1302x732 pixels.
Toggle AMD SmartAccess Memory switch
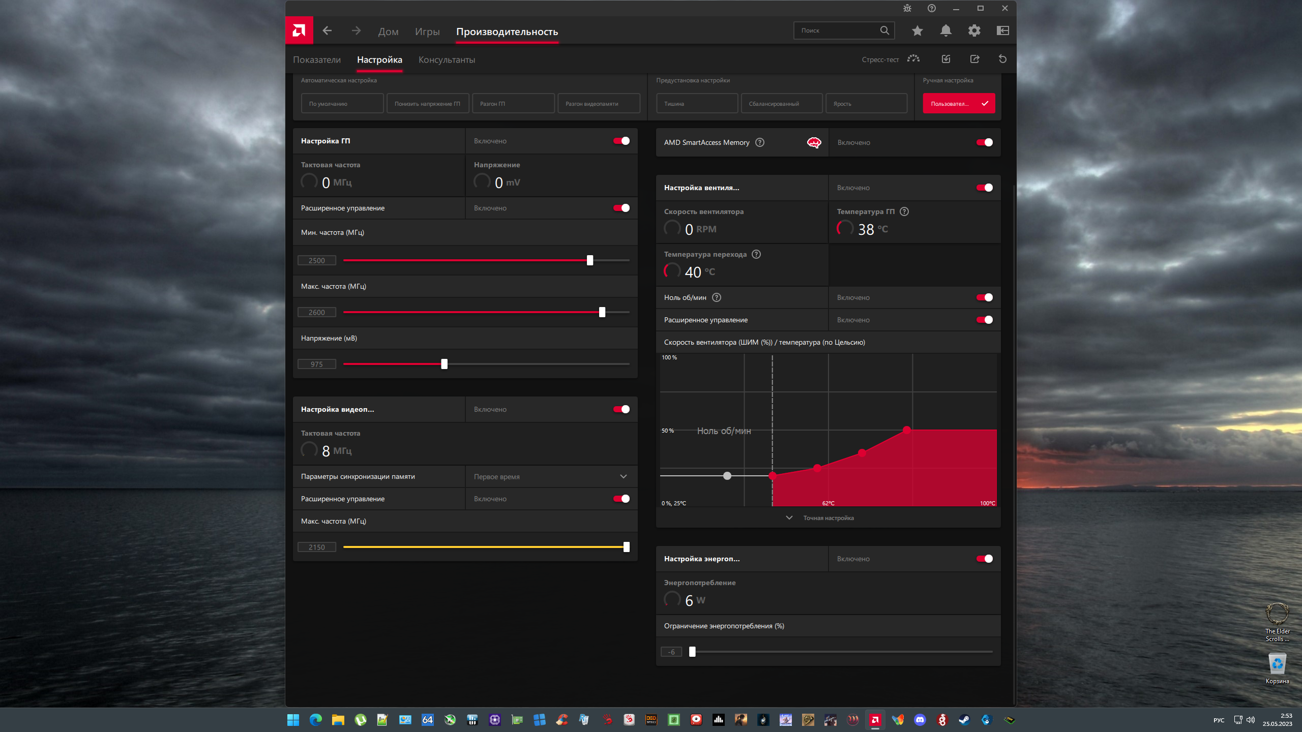click(x=984, y=142)
